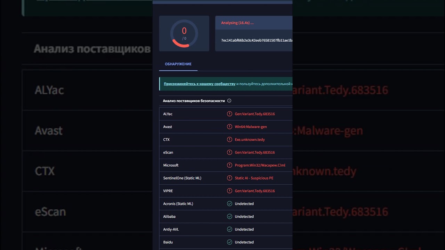
Task: Click the green check icon for Baidu
Action: [x=229, y=242]
